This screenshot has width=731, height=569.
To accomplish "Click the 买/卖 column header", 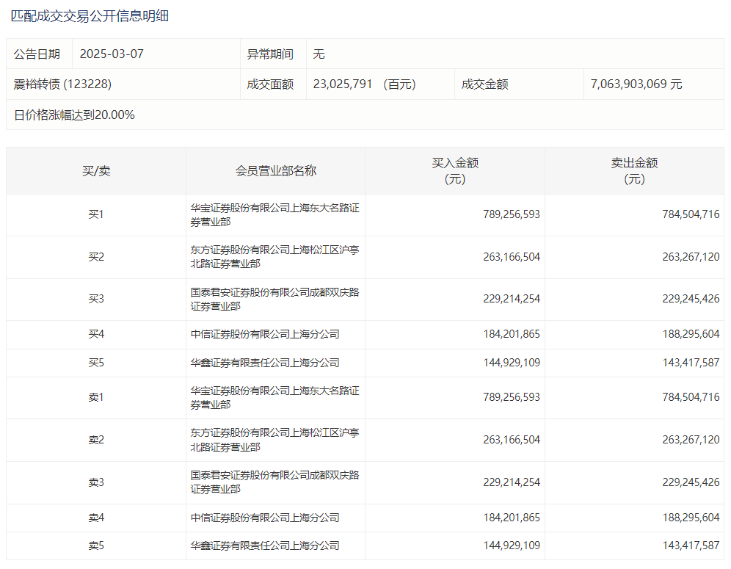I will coord(96,171).
